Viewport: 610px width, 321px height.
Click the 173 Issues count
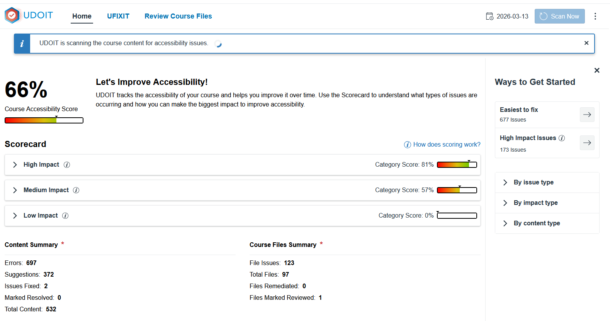513,150
